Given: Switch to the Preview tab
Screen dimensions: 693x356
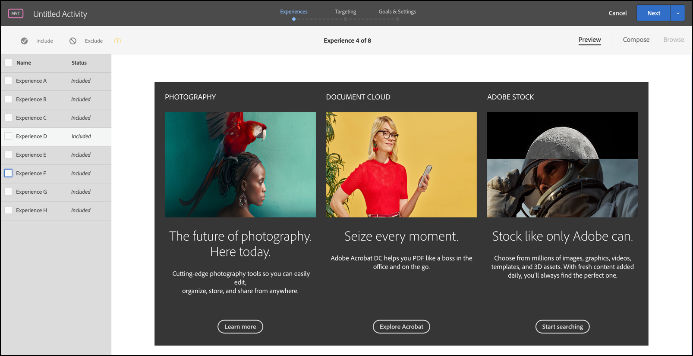Looking at the screenshot, I should pos(589,40).
